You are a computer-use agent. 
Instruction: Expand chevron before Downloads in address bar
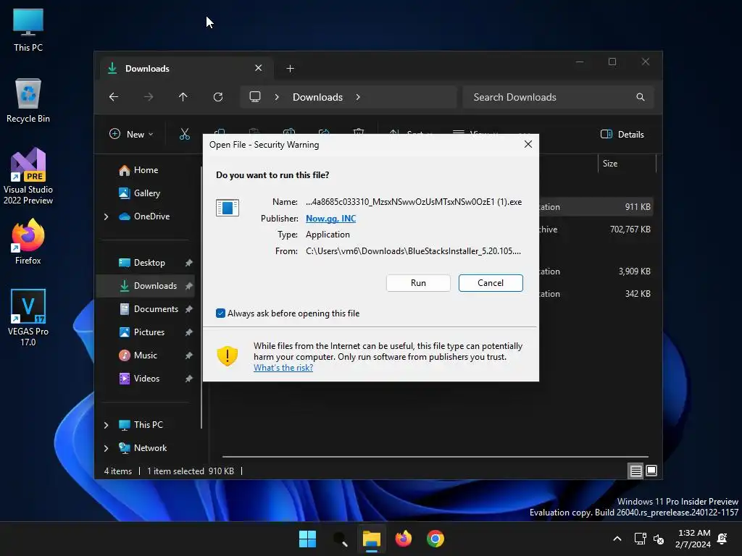(x=277, y=97)
